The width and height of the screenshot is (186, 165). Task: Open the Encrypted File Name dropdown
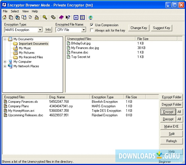pyautogui.click(x=84, y=30)
